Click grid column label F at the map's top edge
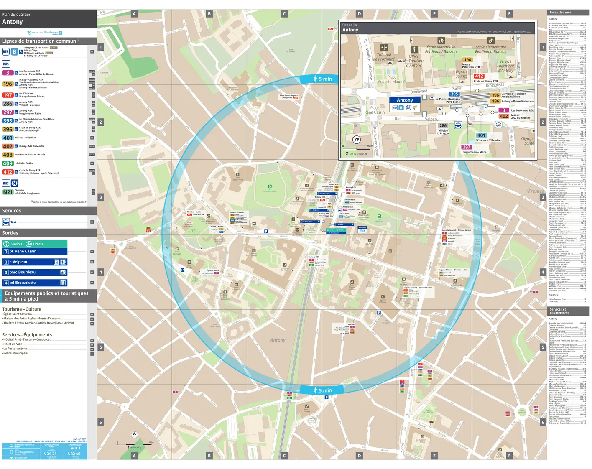 [509, 14]
